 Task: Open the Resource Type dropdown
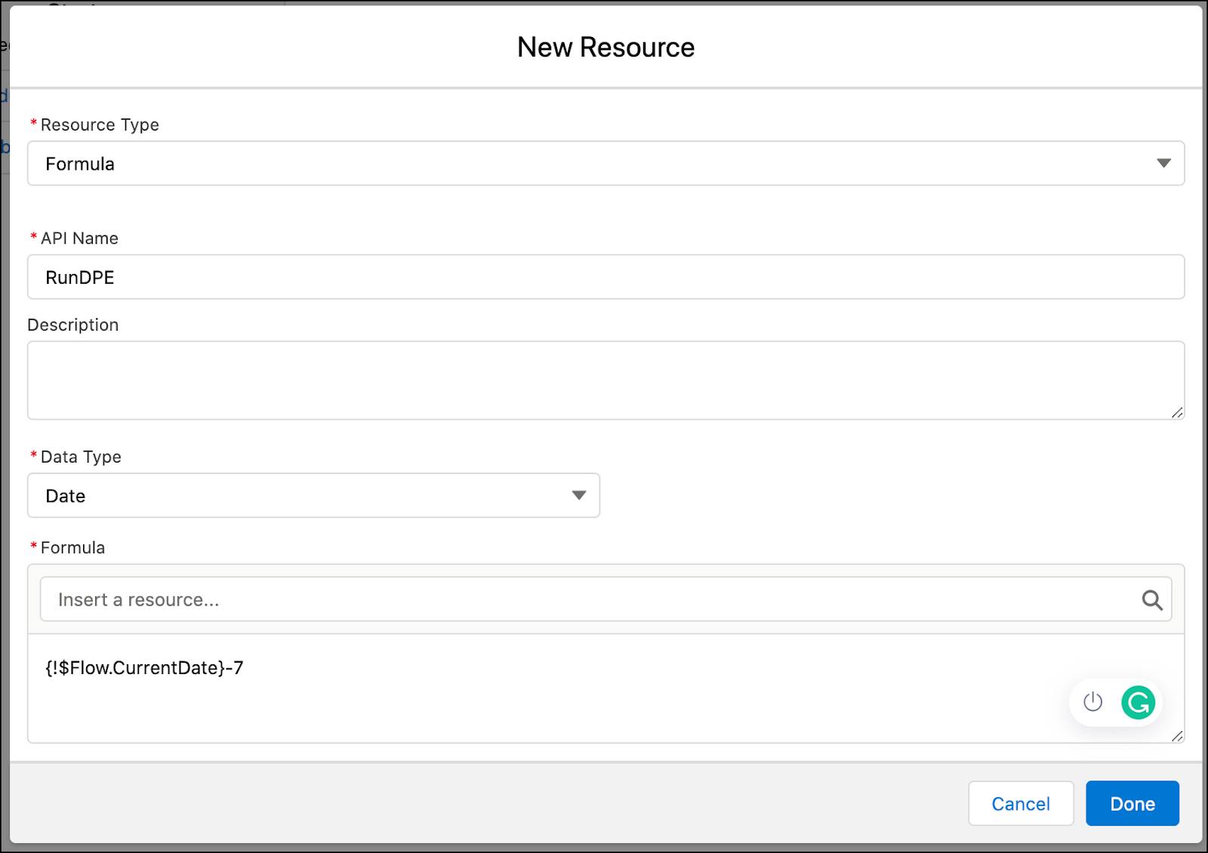604,163
